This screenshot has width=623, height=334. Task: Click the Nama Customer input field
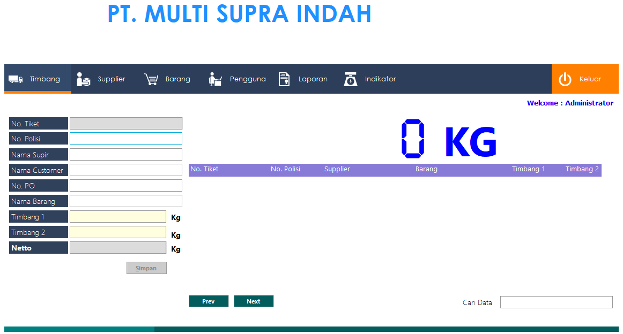(x=126, y=170)
